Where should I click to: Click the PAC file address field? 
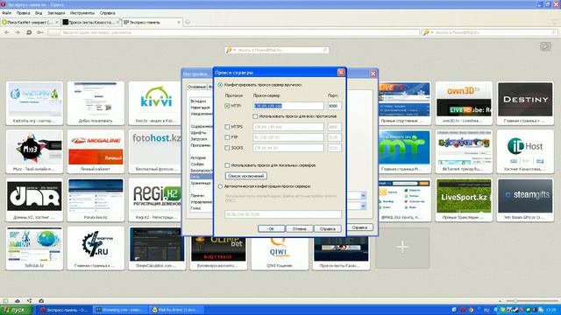(x=282, y=214)
